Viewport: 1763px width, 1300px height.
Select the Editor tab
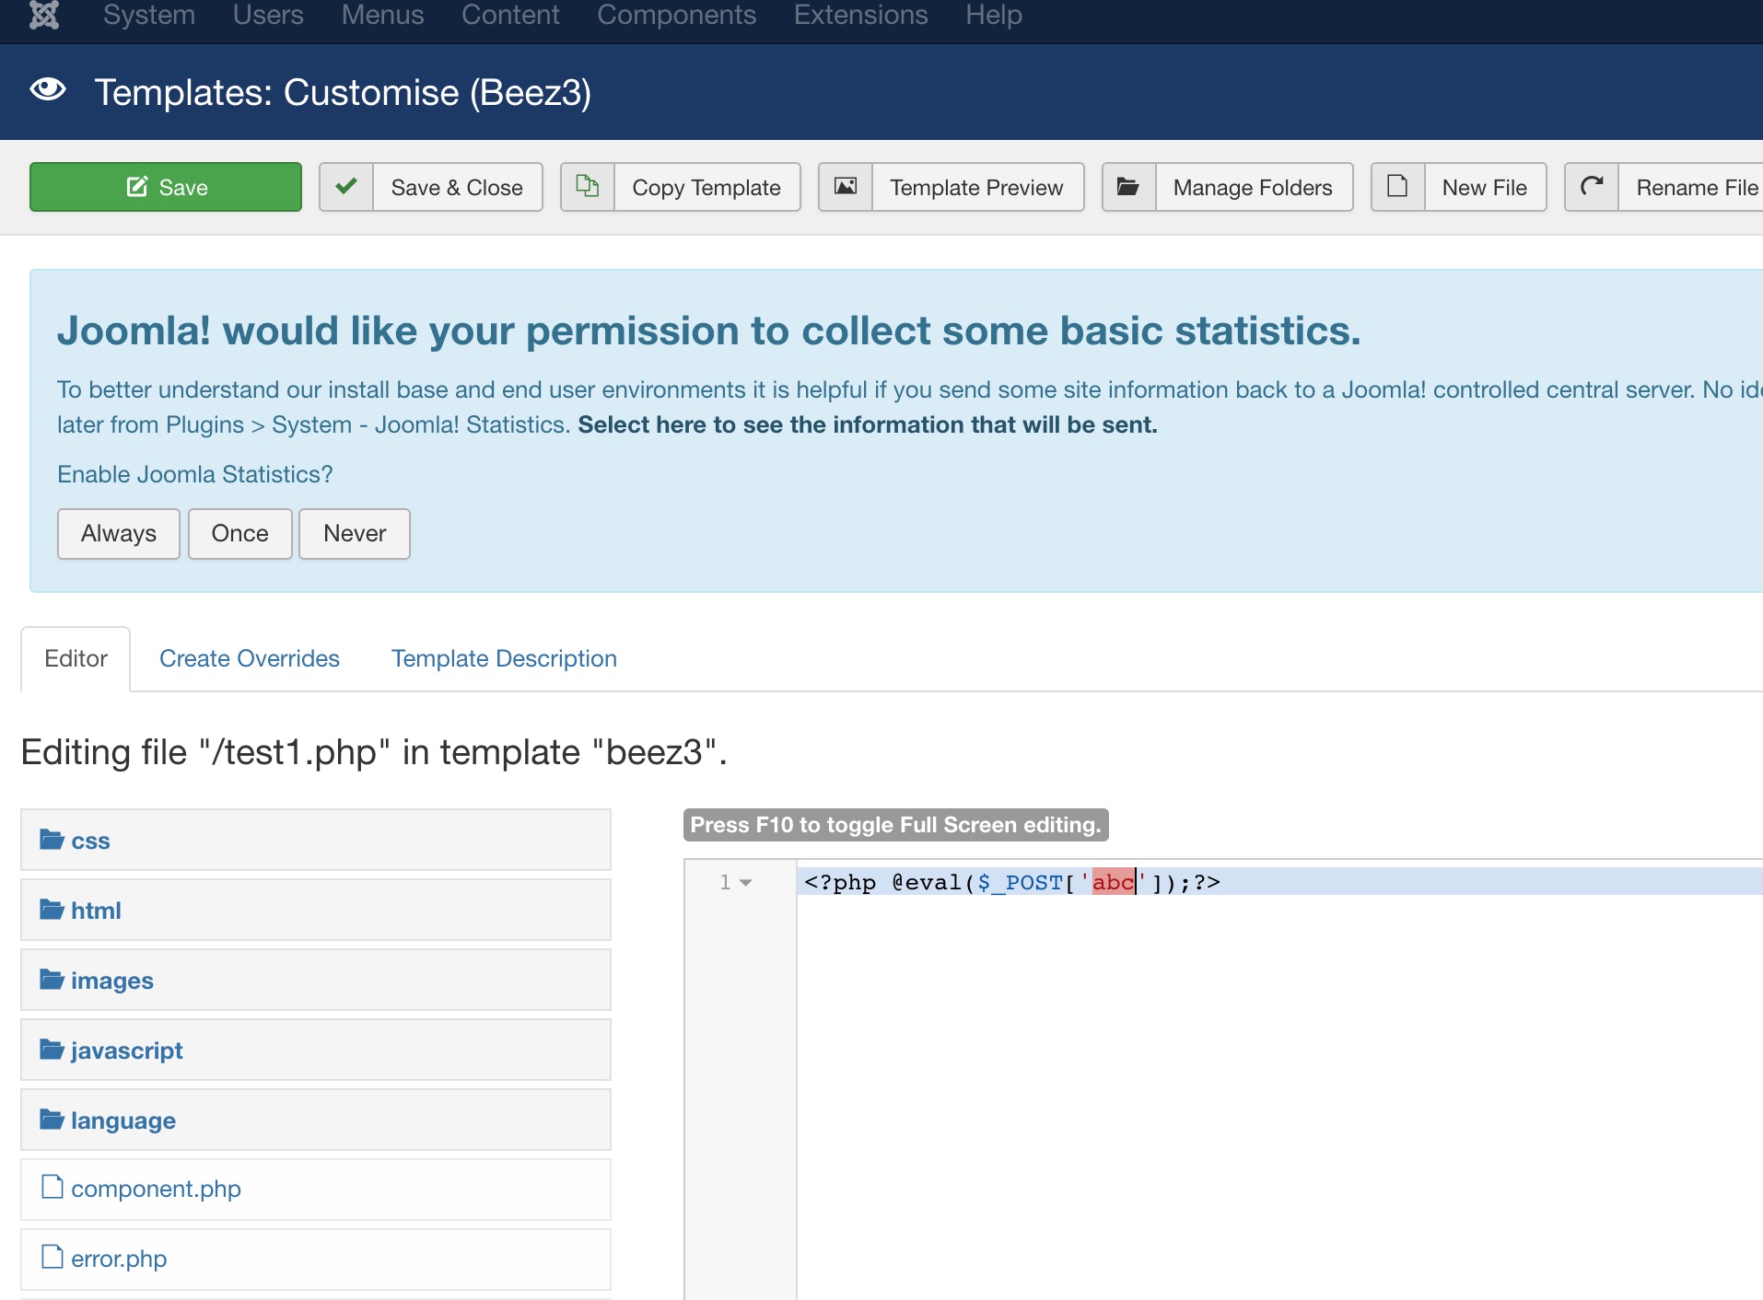coord(76,658)
